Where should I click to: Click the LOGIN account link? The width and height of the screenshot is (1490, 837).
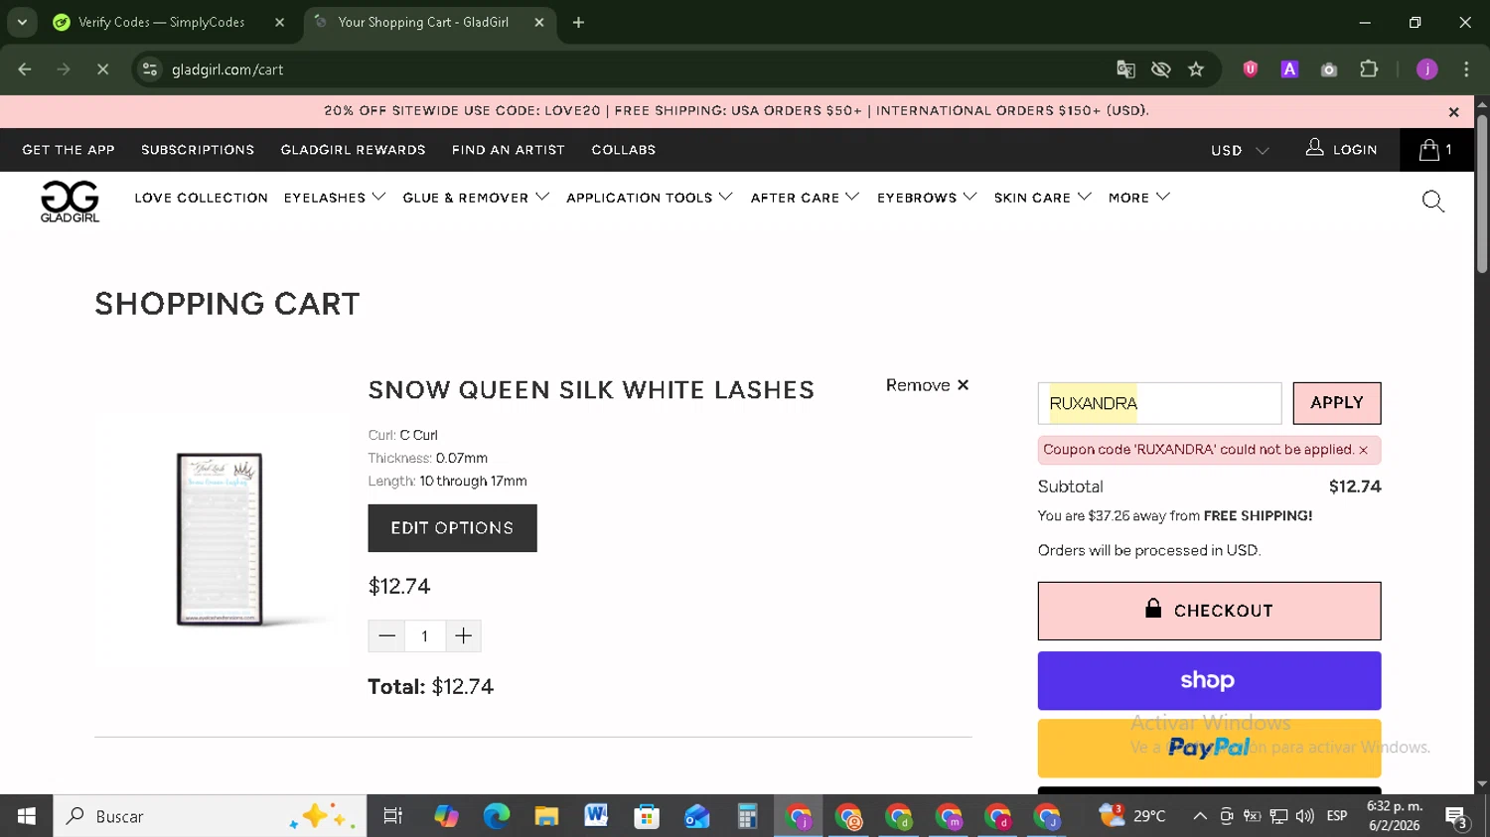[1341, 149]
